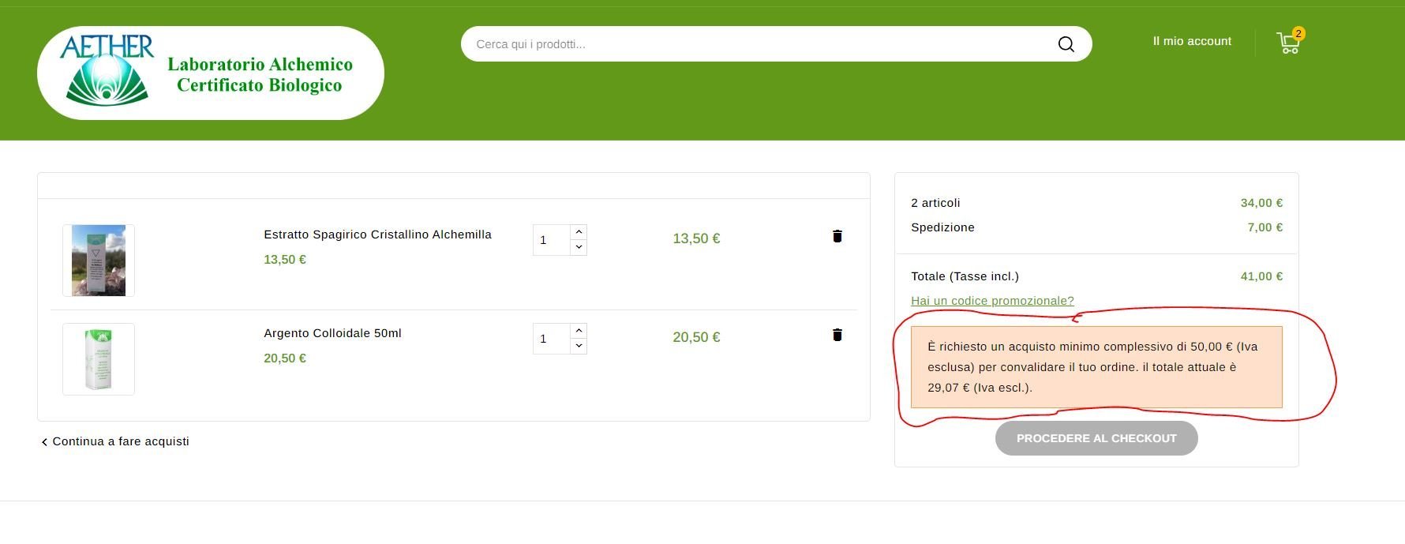Decrease quantity of Estratto Spagirico Alchemilla
1405x544 pixels.
579,247
